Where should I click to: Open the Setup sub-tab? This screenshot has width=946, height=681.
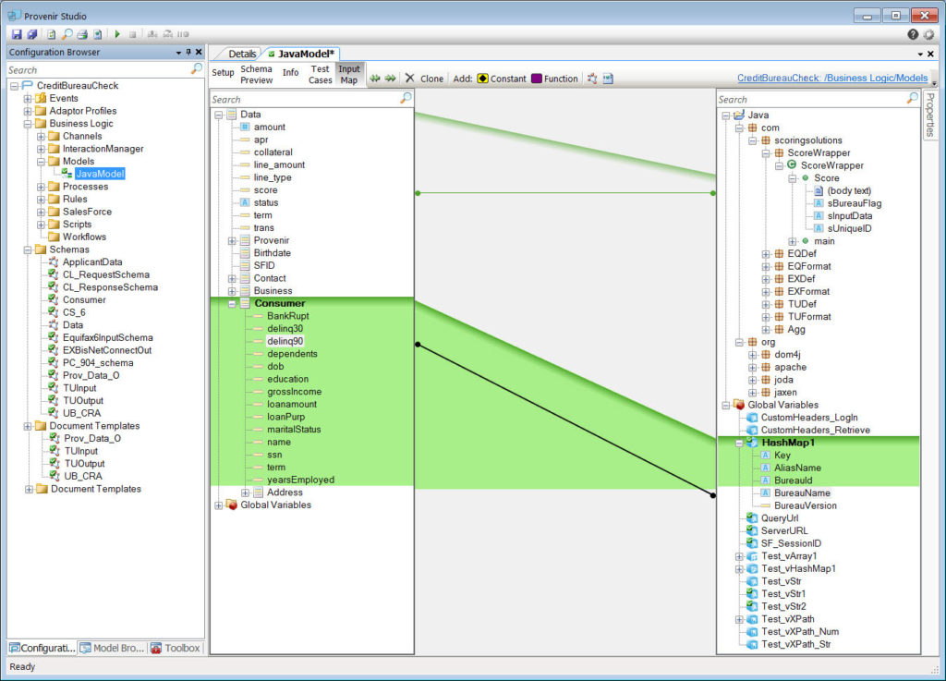click(223, 72)
